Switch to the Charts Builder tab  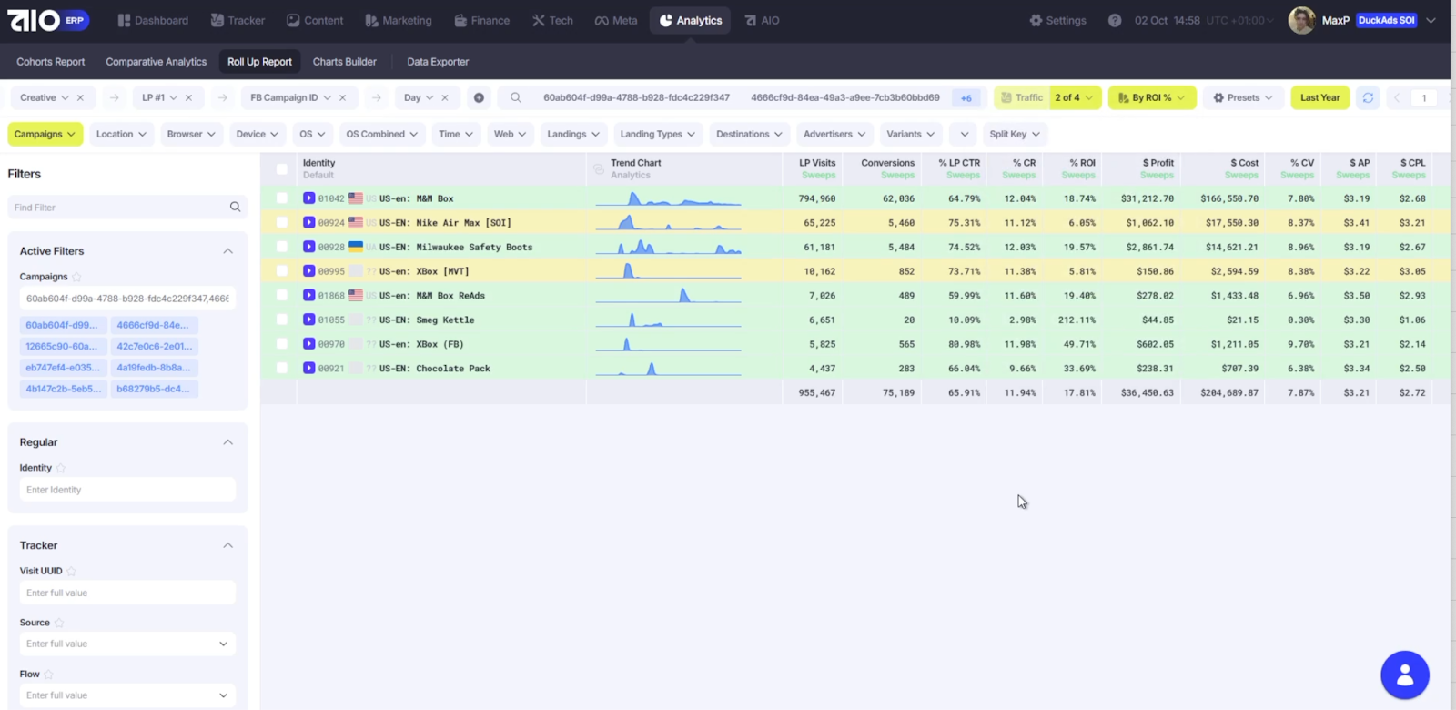(344, 62)
